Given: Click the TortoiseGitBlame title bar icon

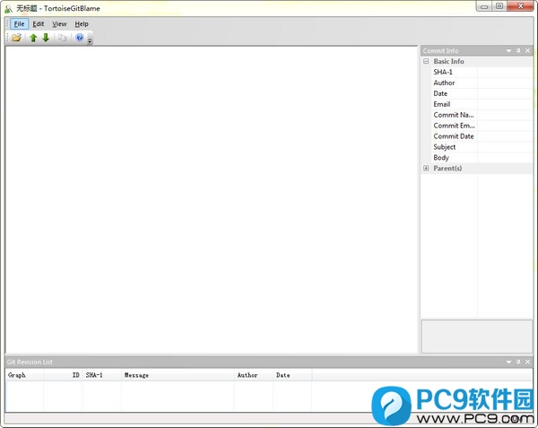Looking at the screenshot, I should [x=8, y=9].
